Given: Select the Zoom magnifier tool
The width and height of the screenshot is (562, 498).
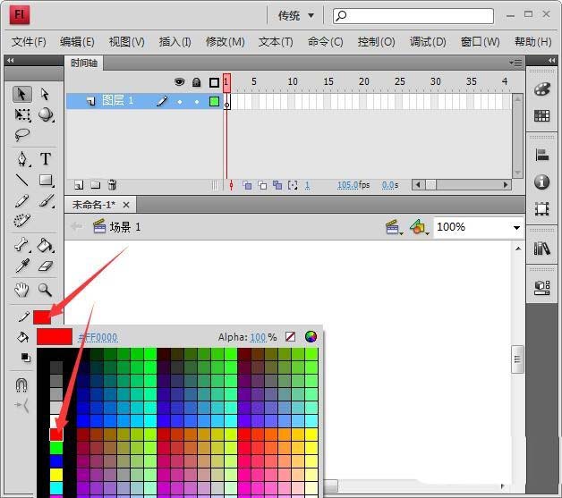Looking at the screenshot, I should (45, 290).
